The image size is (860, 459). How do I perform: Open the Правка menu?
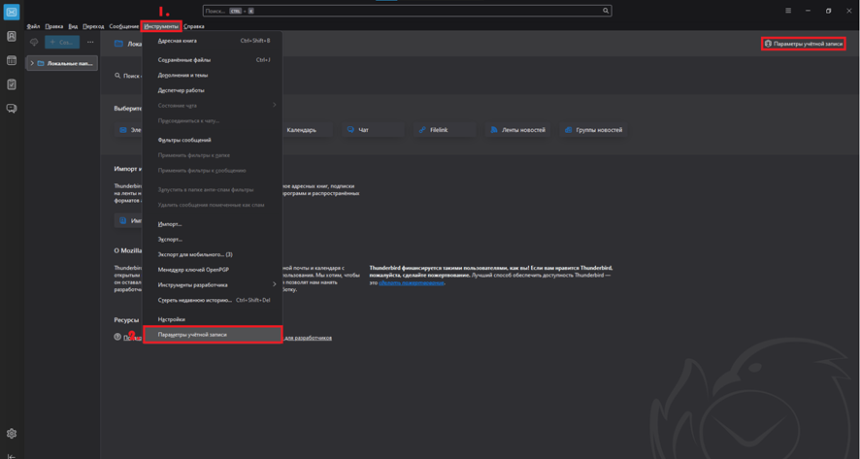53,26
